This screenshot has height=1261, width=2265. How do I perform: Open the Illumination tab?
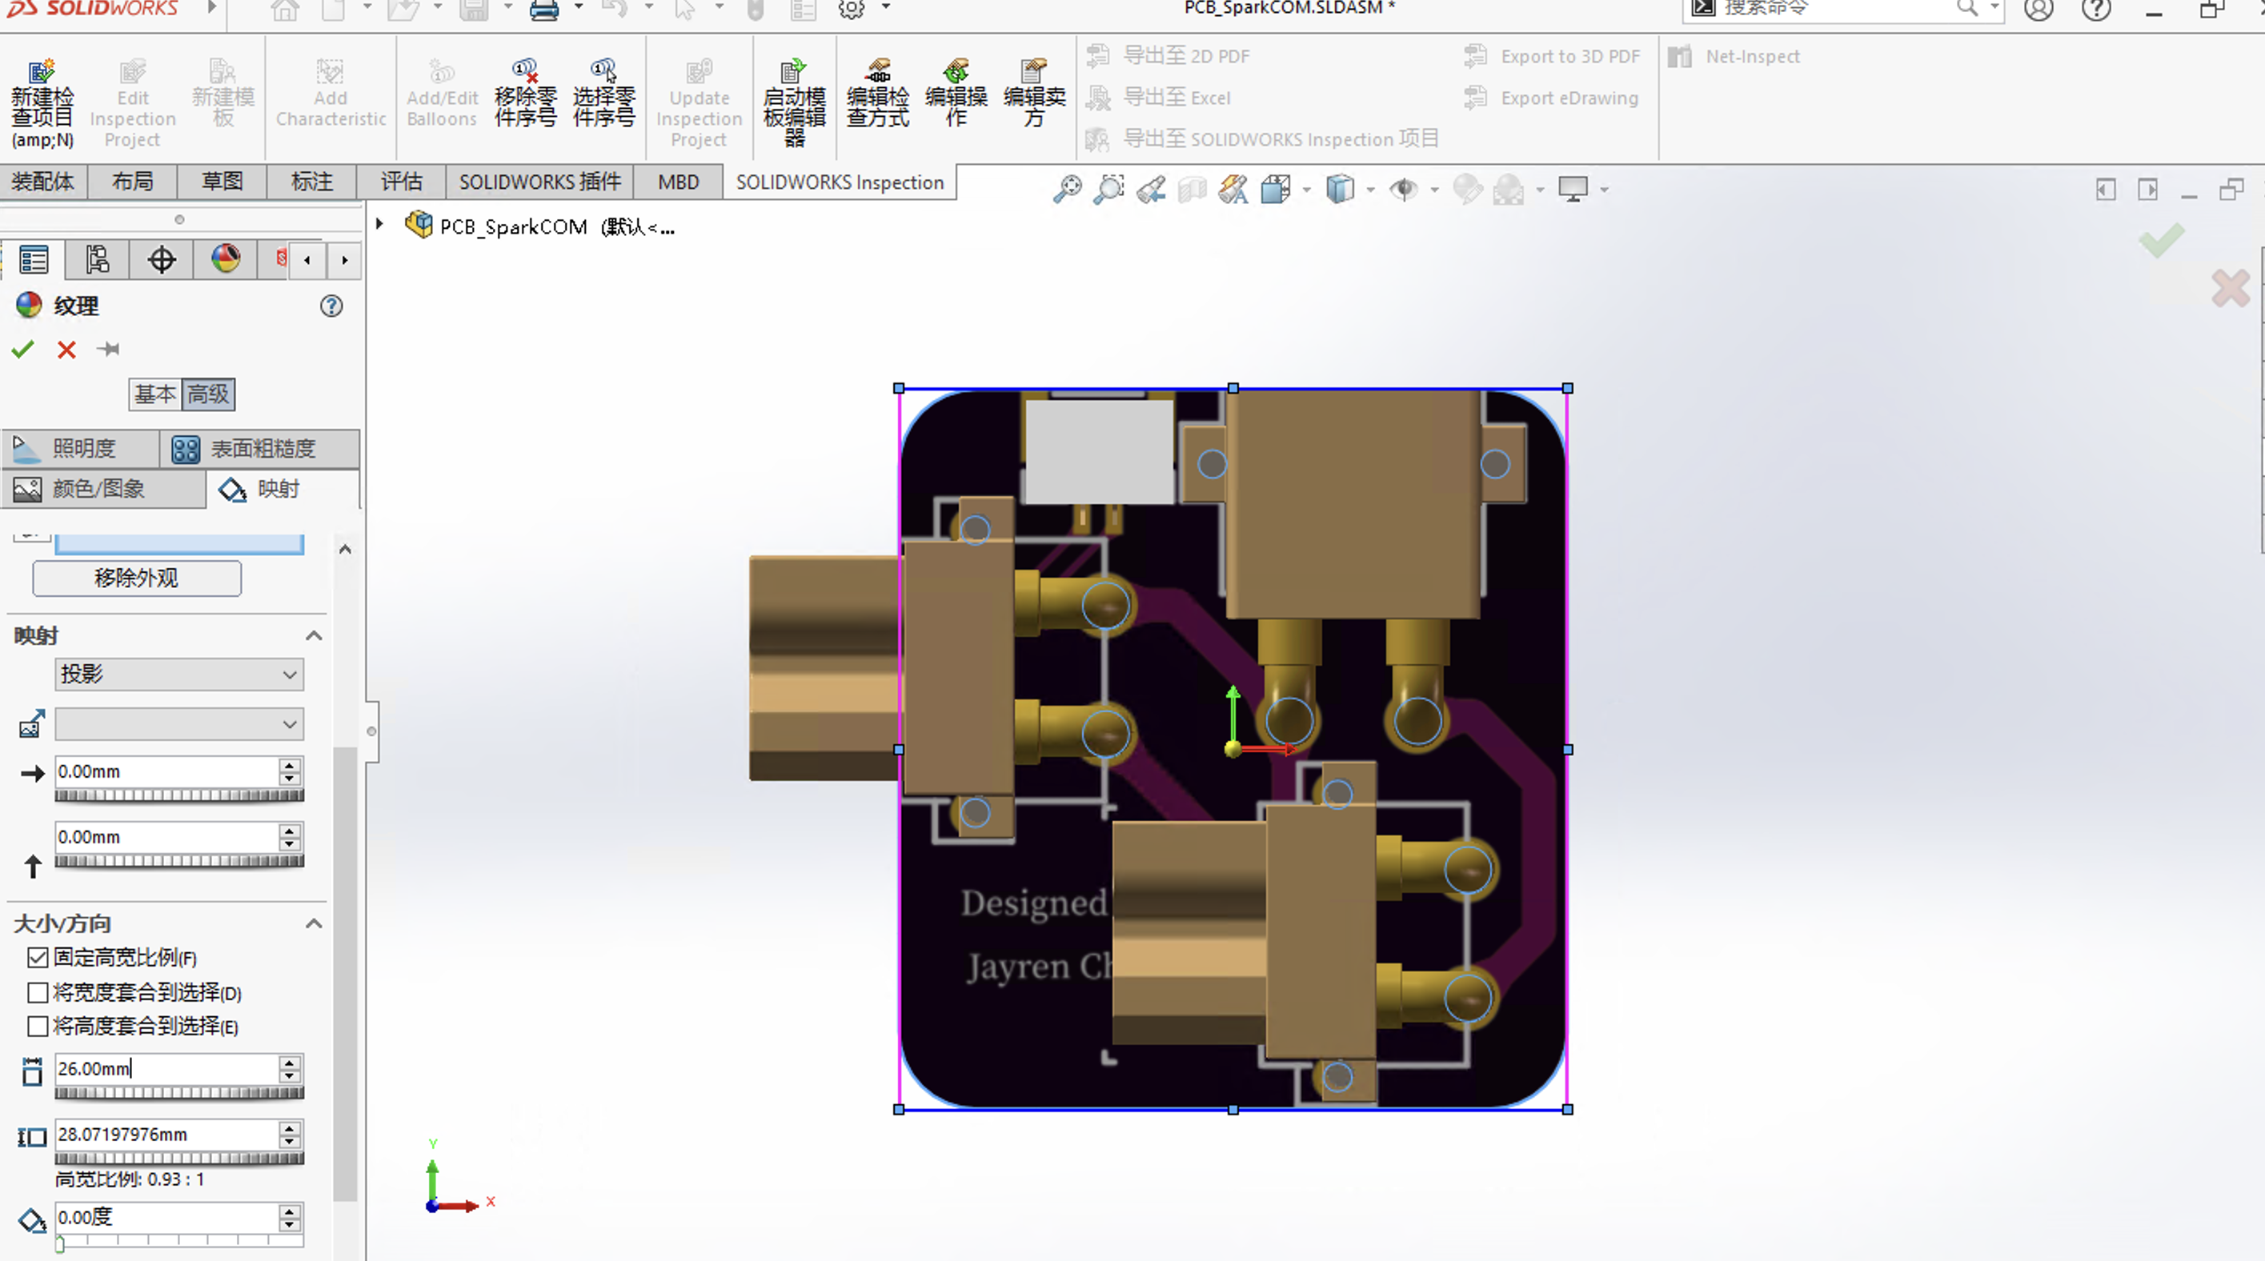pyautogui.click(x=81, y=448)
